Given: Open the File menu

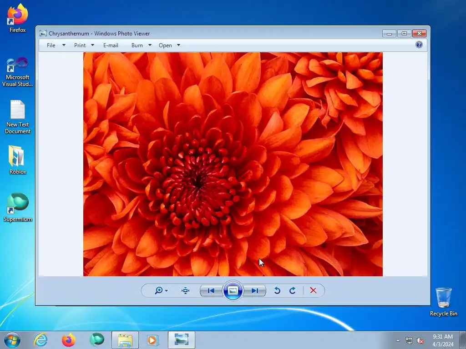Looking at the screenshot, I should 51,45.
